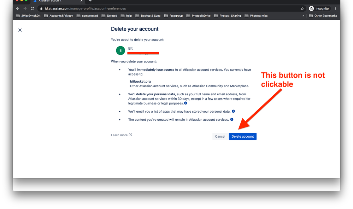The image size is (353, 209).
Task: Open the Learn more link
Action: (121, 135)
